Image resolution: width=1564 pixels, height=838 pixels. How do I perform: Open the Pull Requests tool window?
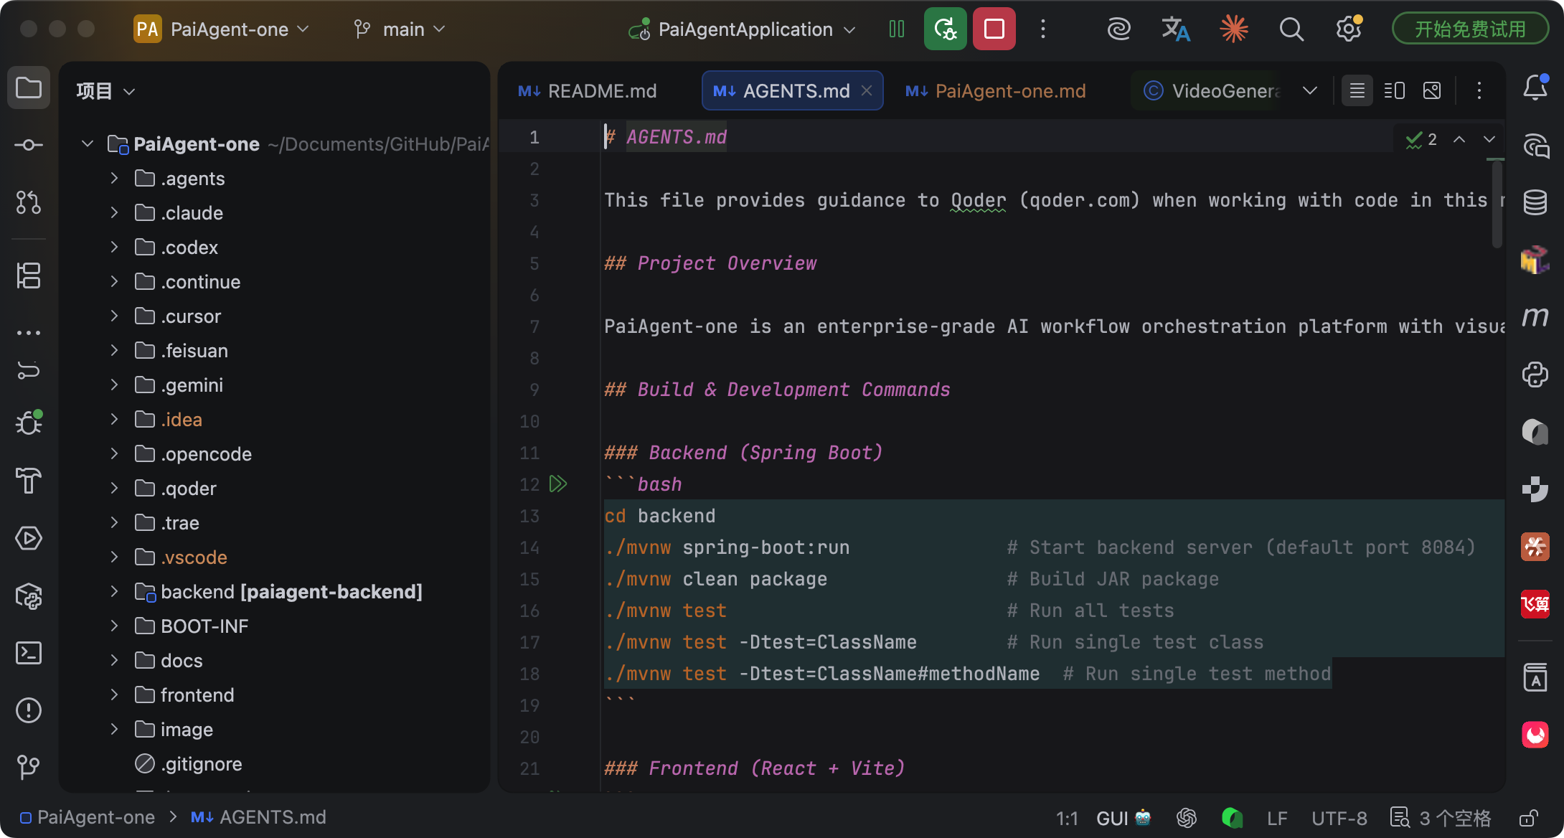tap(29, 202)
